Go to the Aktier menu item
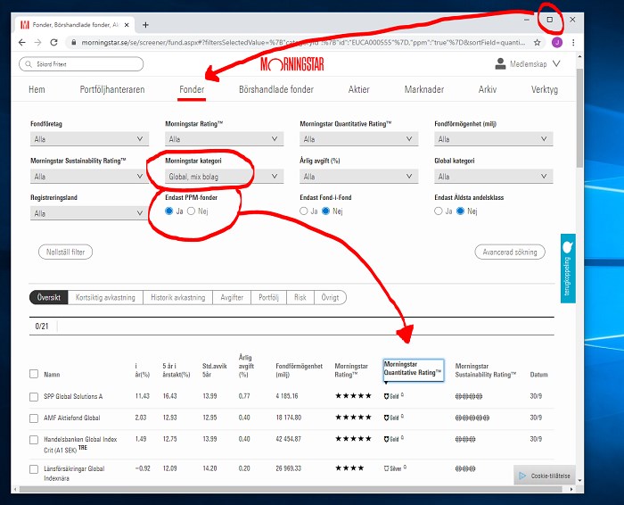 coord(358,89)
